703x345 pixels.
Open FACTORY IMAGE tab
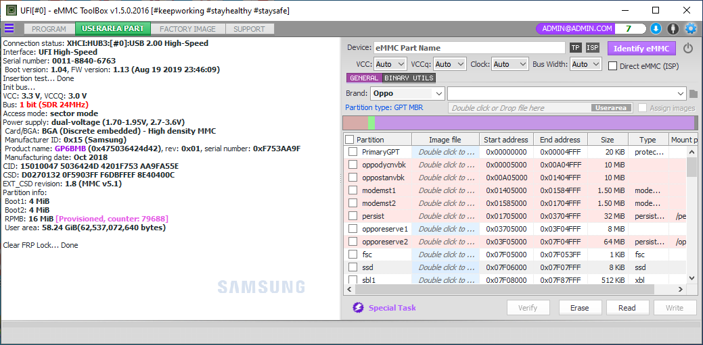click(x=187, y=29)
